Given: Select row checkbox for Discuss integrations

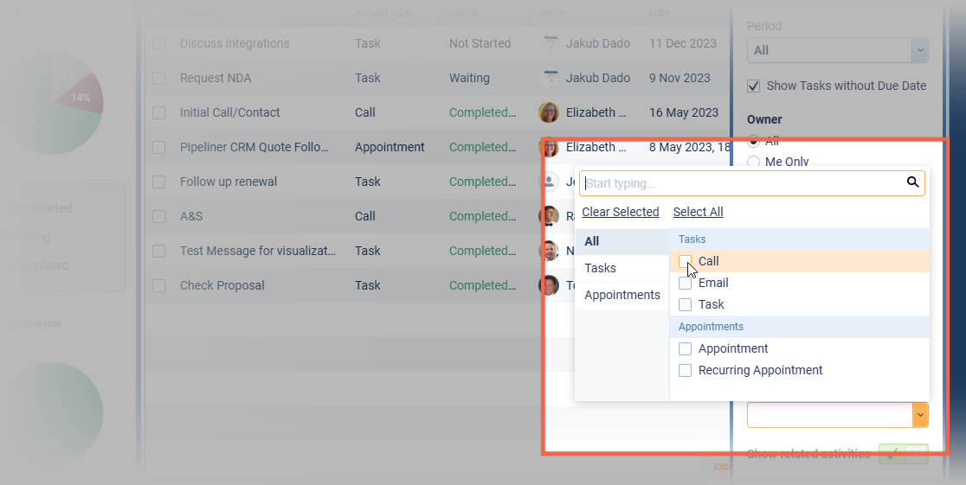Looking at the screenshot, I should coord(159,44).
